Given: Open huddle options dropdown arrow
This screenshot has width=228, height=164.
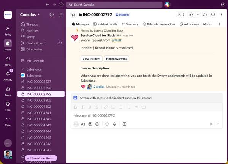Looking at the screenshot, I should pyautogui.click(x=198, y=14).
